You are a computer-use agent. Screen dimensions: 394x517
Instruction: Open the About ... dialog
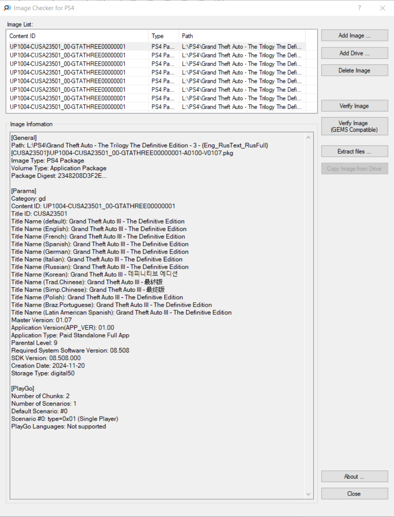[x=354, y=476]
